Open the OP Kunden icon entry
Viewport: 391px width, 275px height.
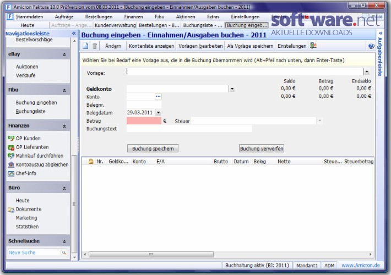tap(11, 138)
